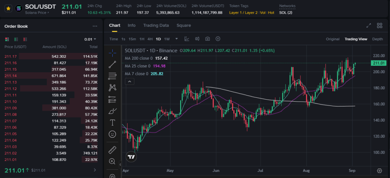
Task: Click the 211.17 ask price row
Action: click(x=51, y=56)
